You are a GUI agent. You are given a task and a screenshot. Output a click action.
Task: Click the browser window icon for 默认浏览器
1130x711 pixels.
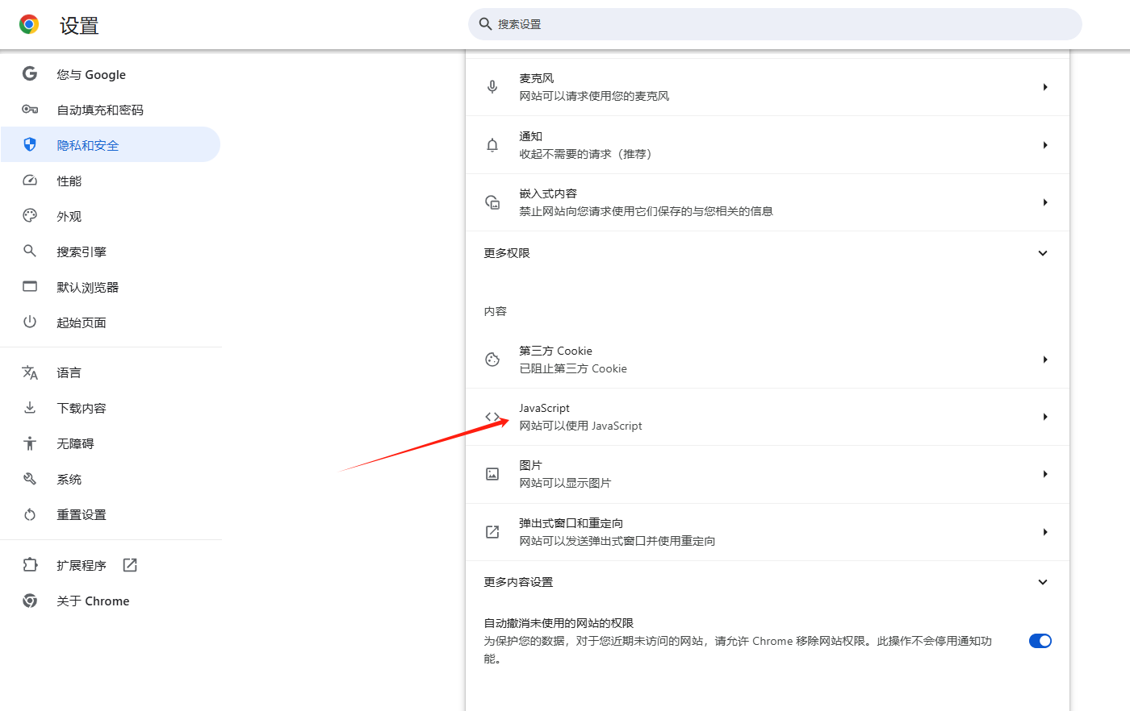point(30,286)
